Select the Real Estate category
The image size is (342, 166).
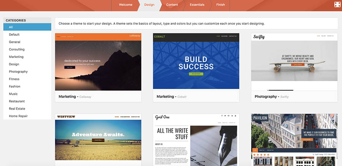[17, 109]
